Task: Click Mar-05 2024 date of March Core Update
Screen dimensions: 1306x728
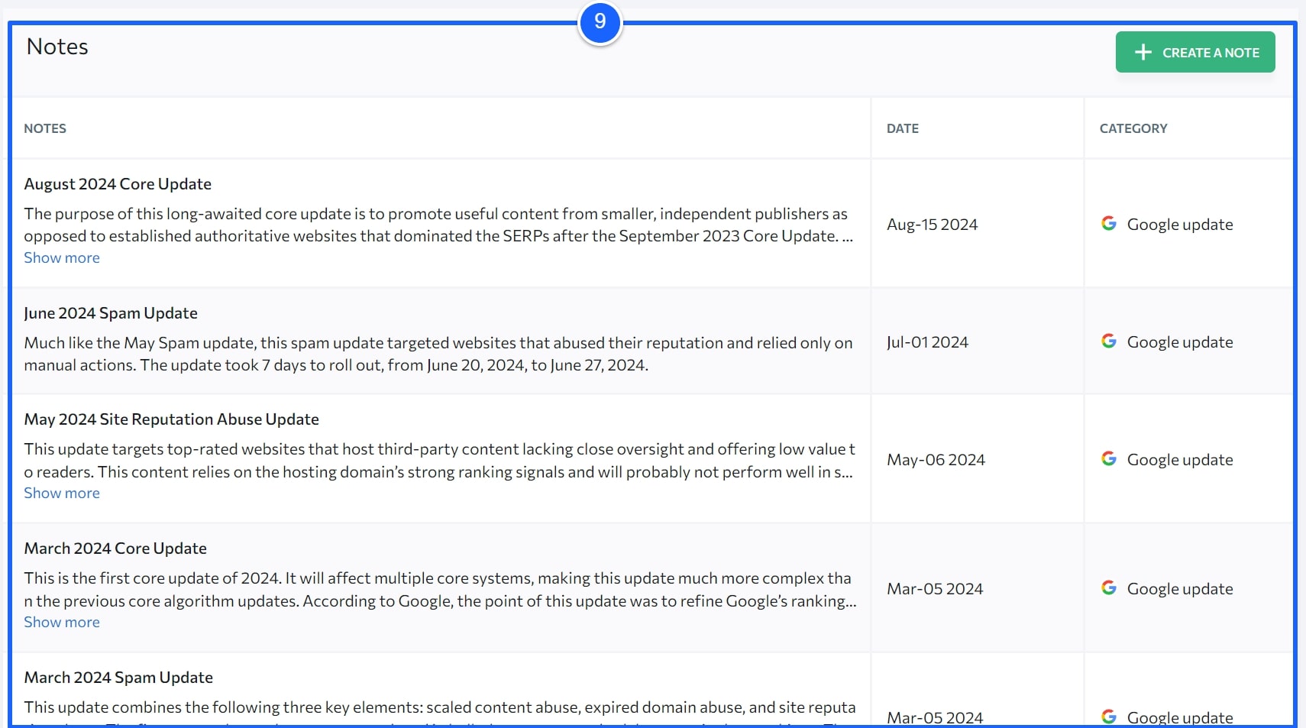Action: 935,589
